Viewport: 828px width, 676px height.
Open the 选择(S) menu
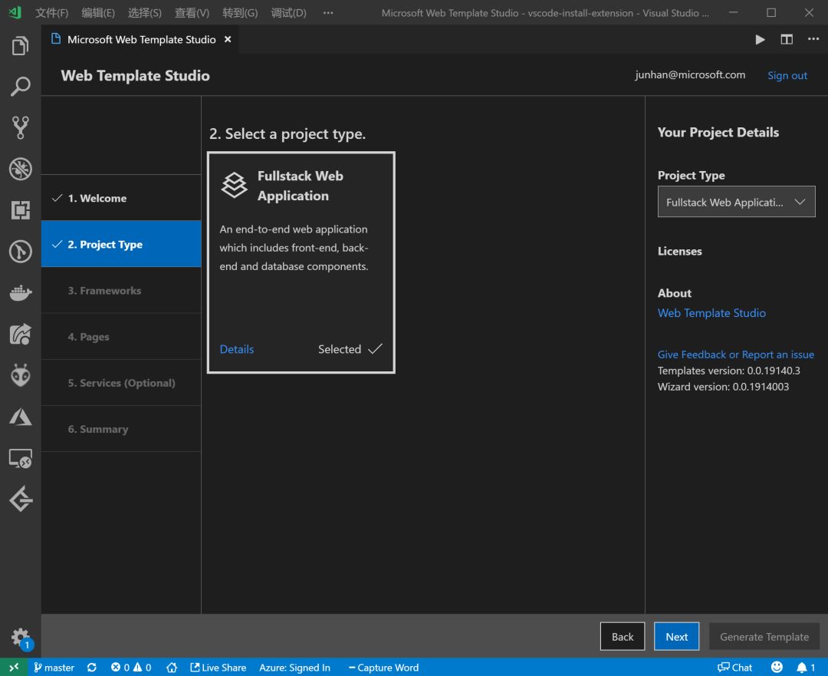pyautogui.click(x=145, y=13)
